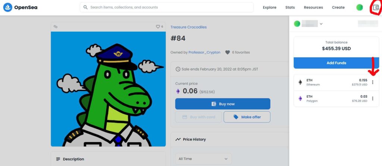
Task: Click the OpenSea logo icon
Action: tap(8, 7)
